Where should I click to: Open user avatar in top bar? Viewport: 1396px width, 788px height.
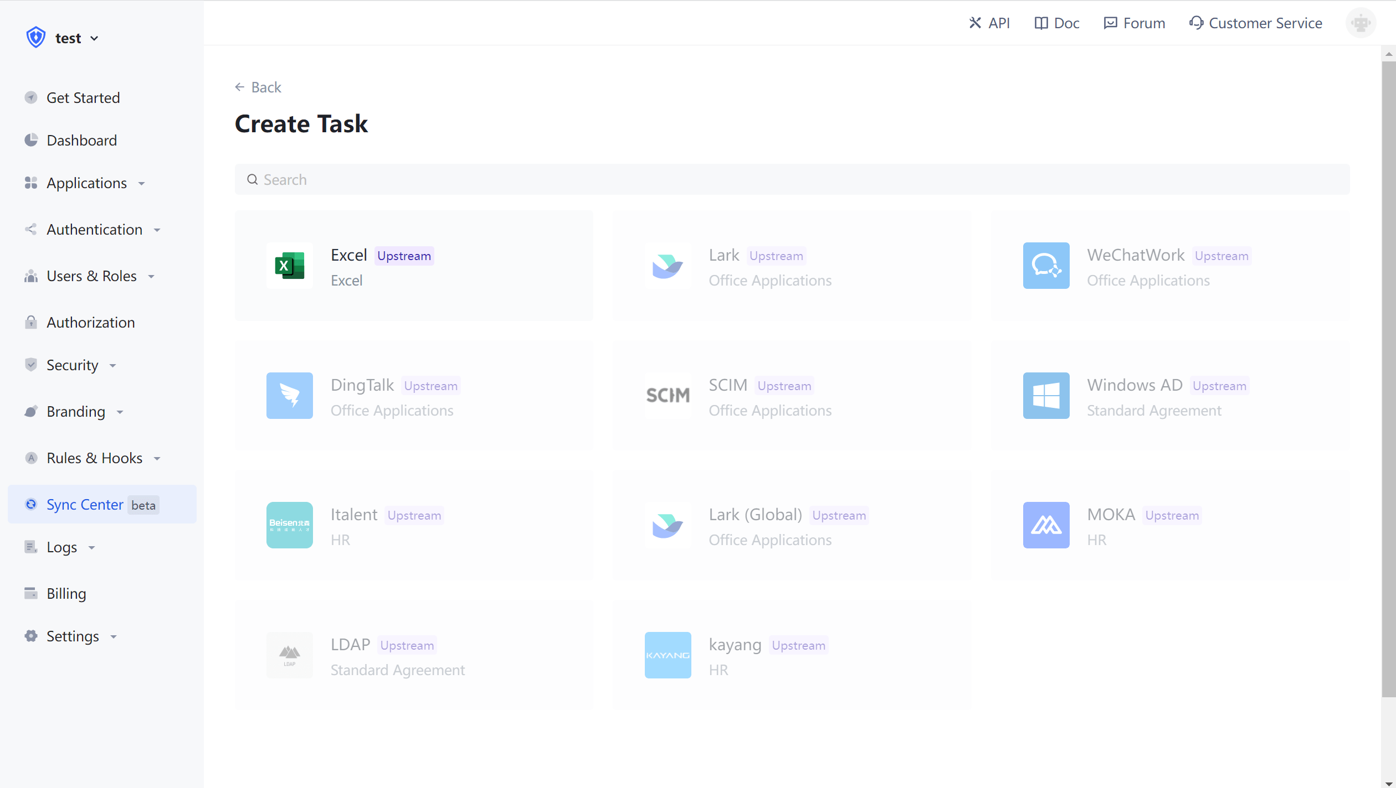1361,23
